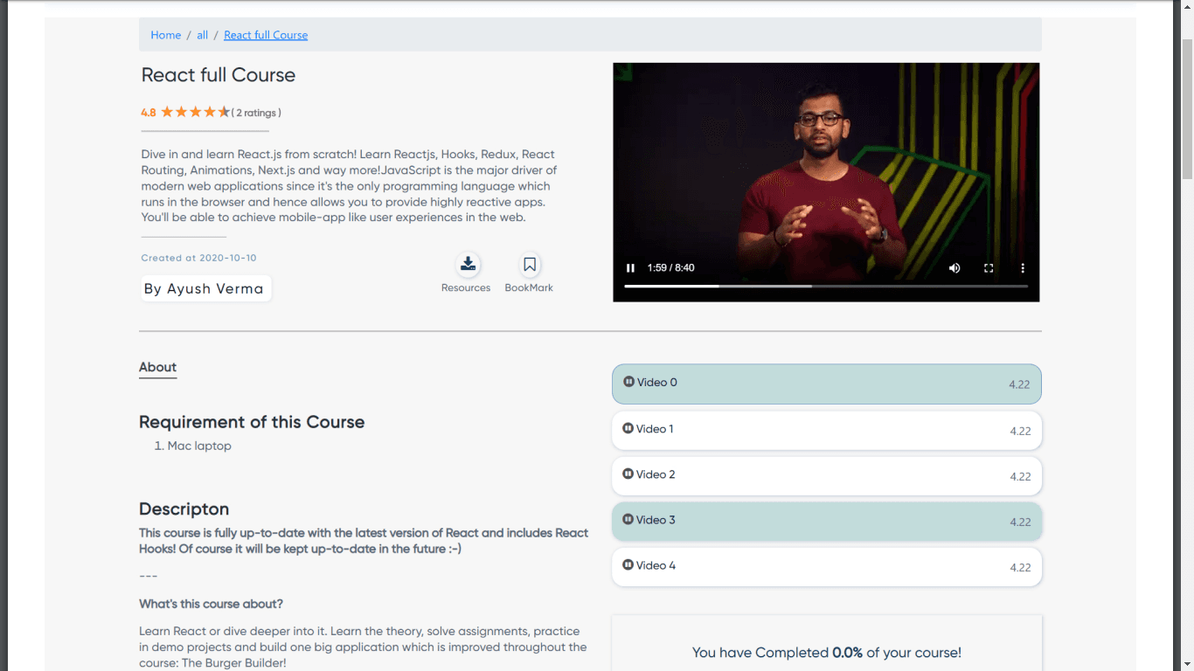Screen dimensions: 1194x671
Task: Click the pause icon next to Video 0
Action: point(628,382)
